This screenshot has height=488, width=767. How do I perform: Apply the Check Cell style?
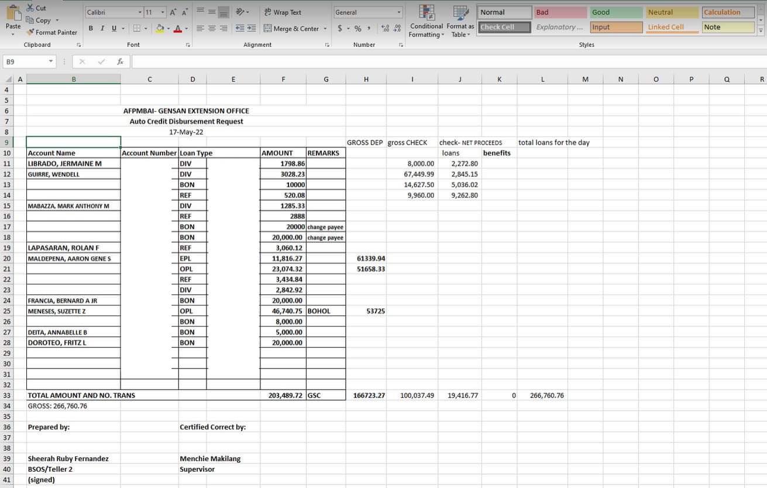point(505,27)
